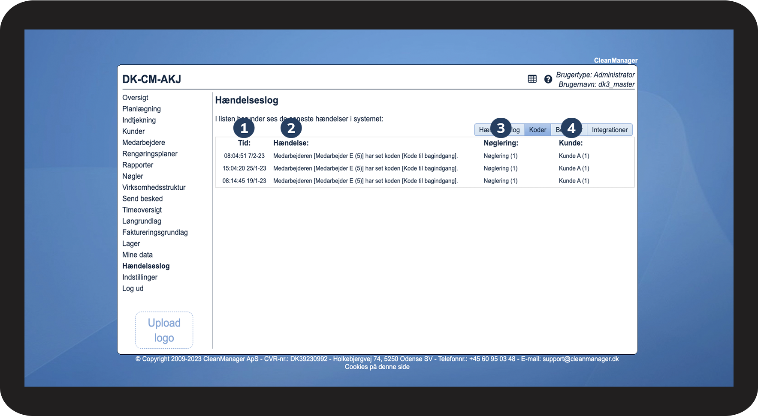Viewport: 758px width, 416px height.
Task: Click the Hændelse column header
Action: [291, 143]
